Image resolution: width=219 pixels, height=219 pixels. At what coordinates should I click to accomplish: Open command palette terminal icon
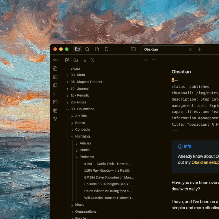55,94
